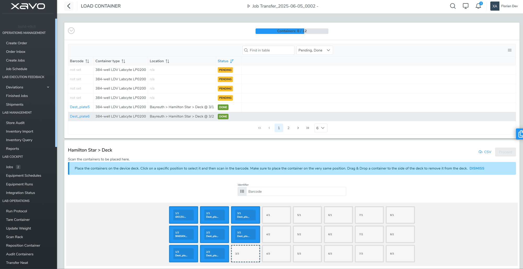Click the barcode scanner icon

click(242, 191)
